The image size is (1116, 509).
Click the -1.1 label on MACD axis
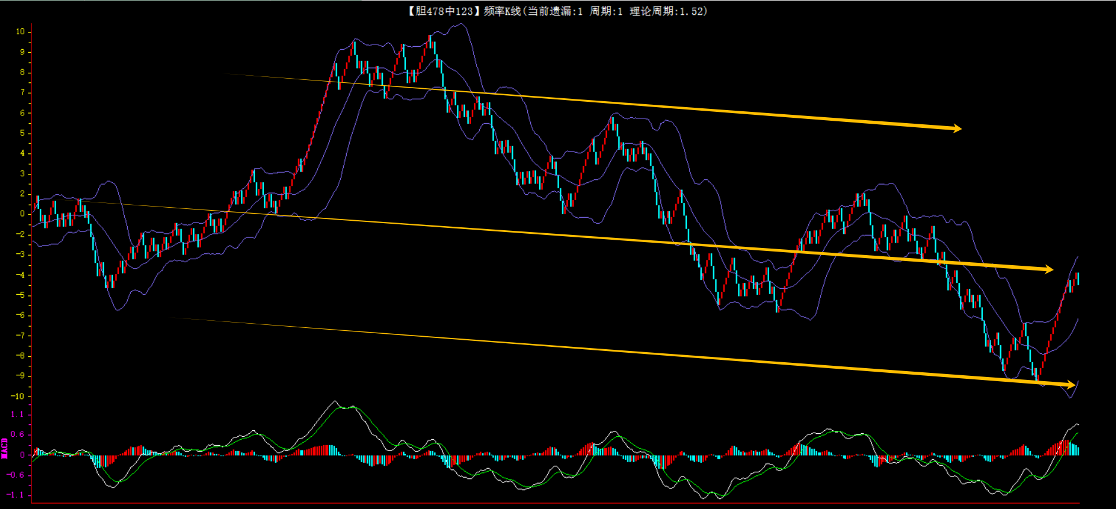16,495
